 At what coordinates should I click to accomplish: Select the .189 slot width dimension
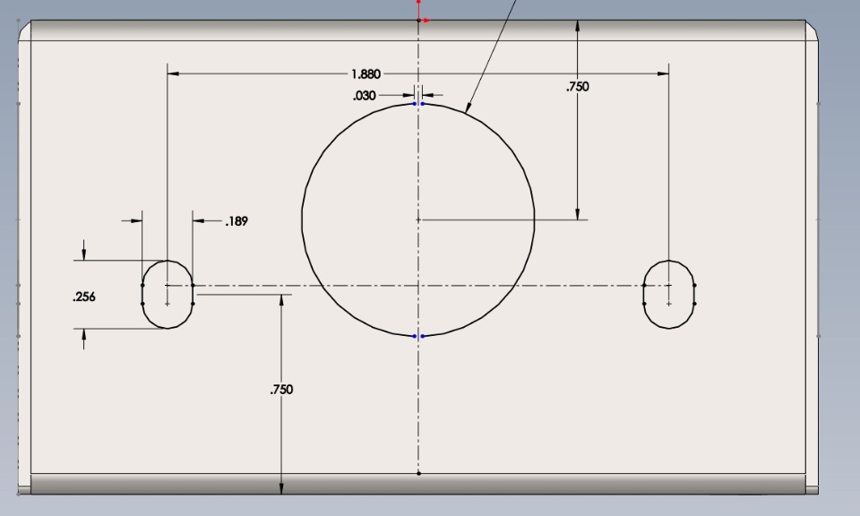236,221
